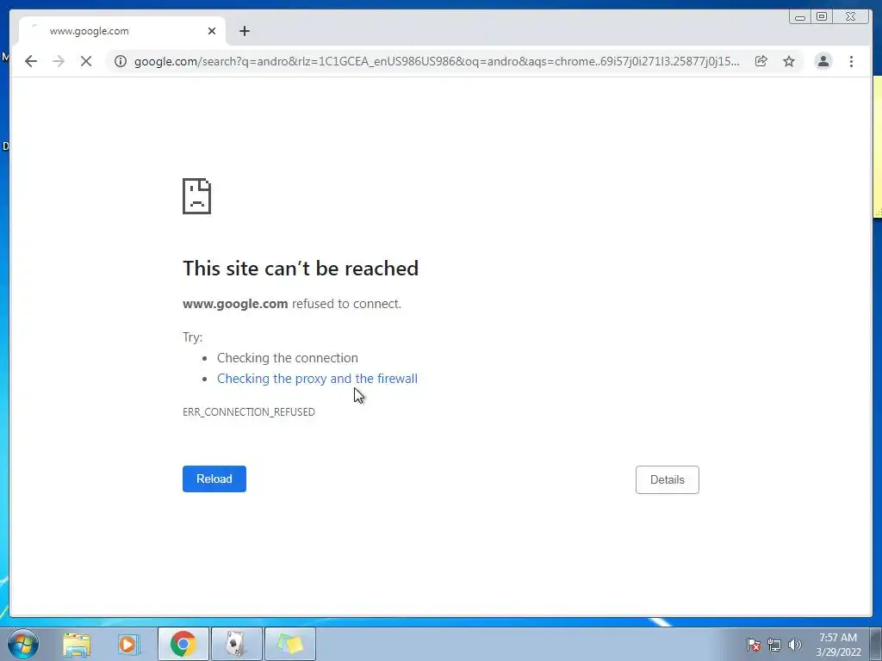882x661 pixels.
Task: Click the sad page error icon
Action: tap(196, 196)
